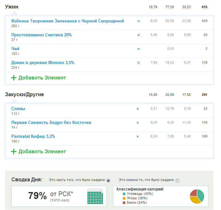Remove Сливы item with x icon
221x210 pixels.
click(138, 109)
